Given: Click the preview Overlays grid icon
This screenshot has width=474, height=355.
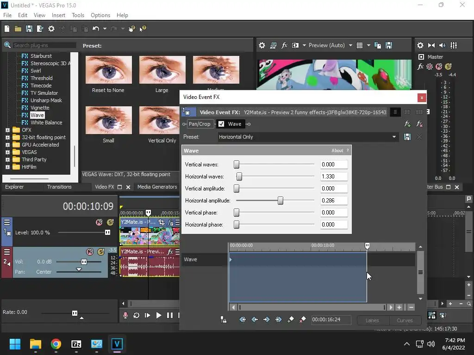Looking at the screenshot, I should (x=359, y=45).
